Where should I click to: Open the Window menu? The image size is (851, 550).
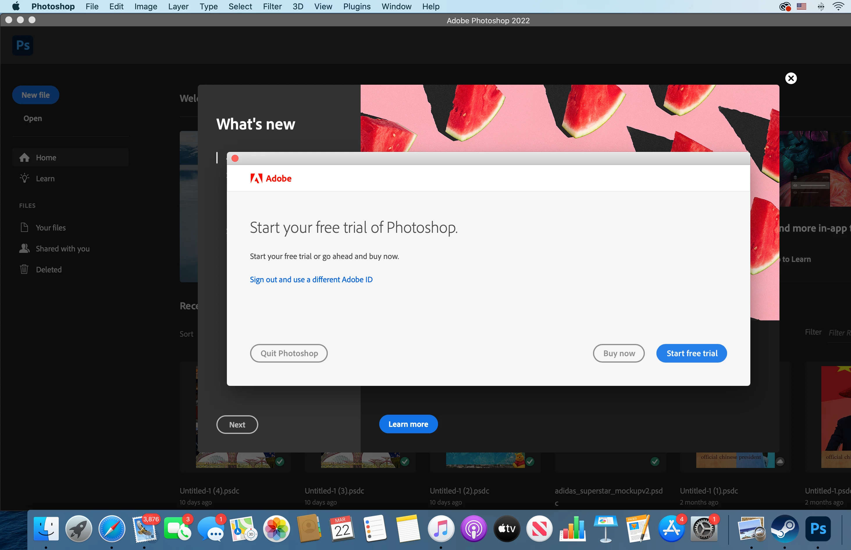(x=396, y=6)
